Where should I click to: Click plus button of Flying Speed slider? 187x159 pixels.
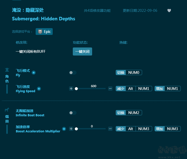click(x=71, y=89)
